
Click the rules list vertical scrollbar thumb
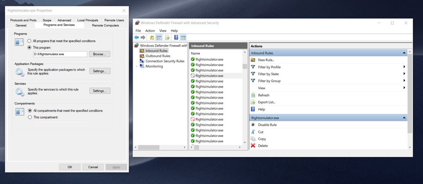pyautogui.click(x=245, y=66)
